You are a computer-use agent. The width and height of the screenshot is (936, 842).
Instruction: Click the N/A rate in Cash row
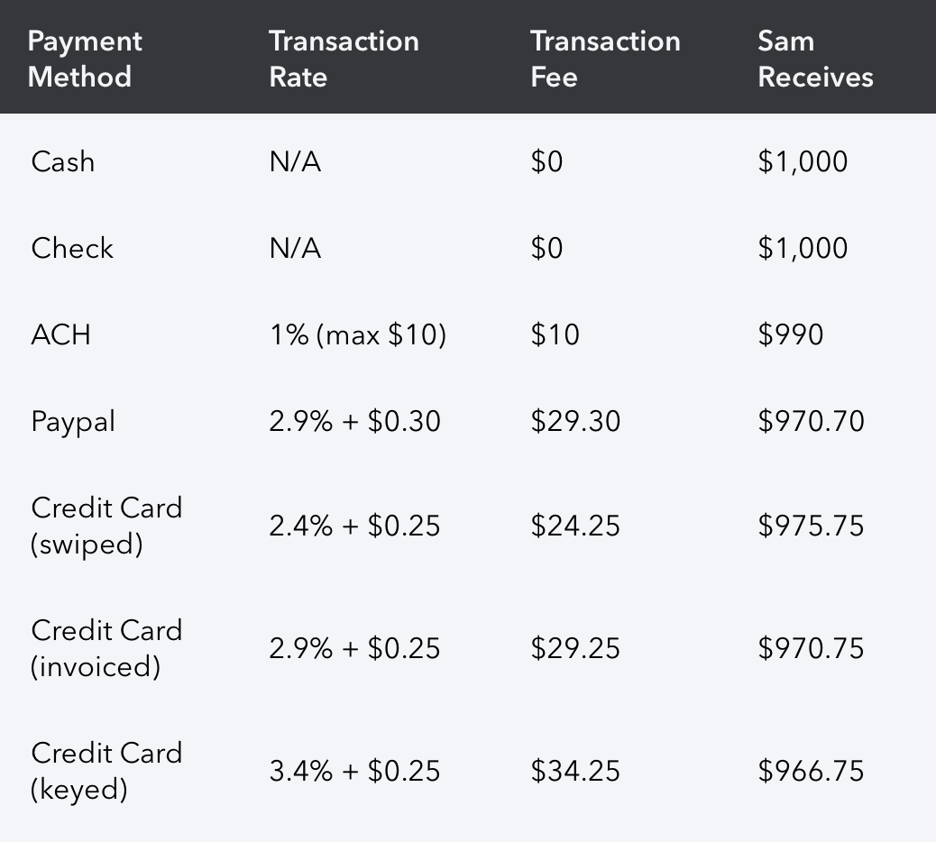pyautogui.click(x=295, y=162)
